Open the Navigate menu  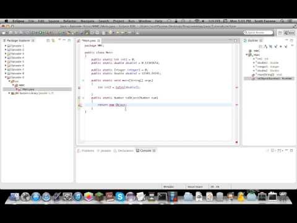(87, 21)
